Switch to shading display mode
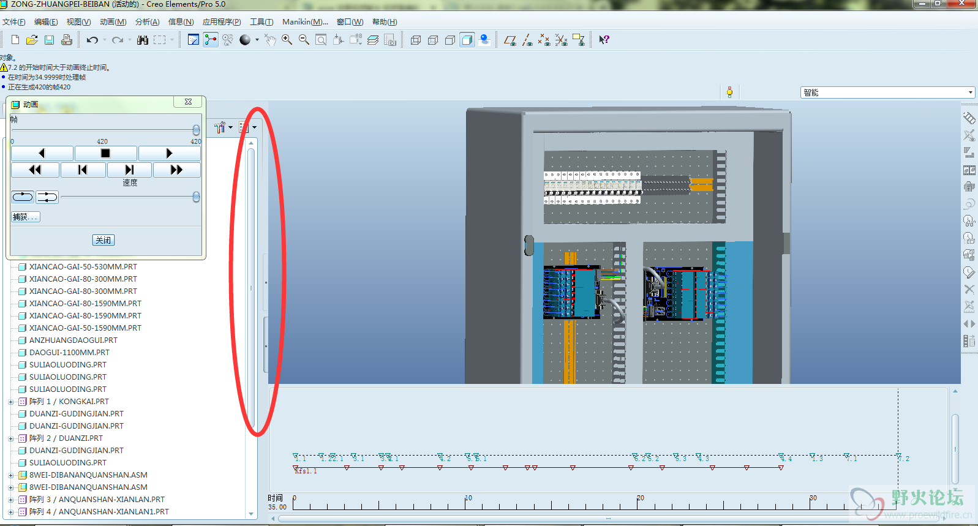Viewport: 978px width, 526px height. (x=467, y=40)
